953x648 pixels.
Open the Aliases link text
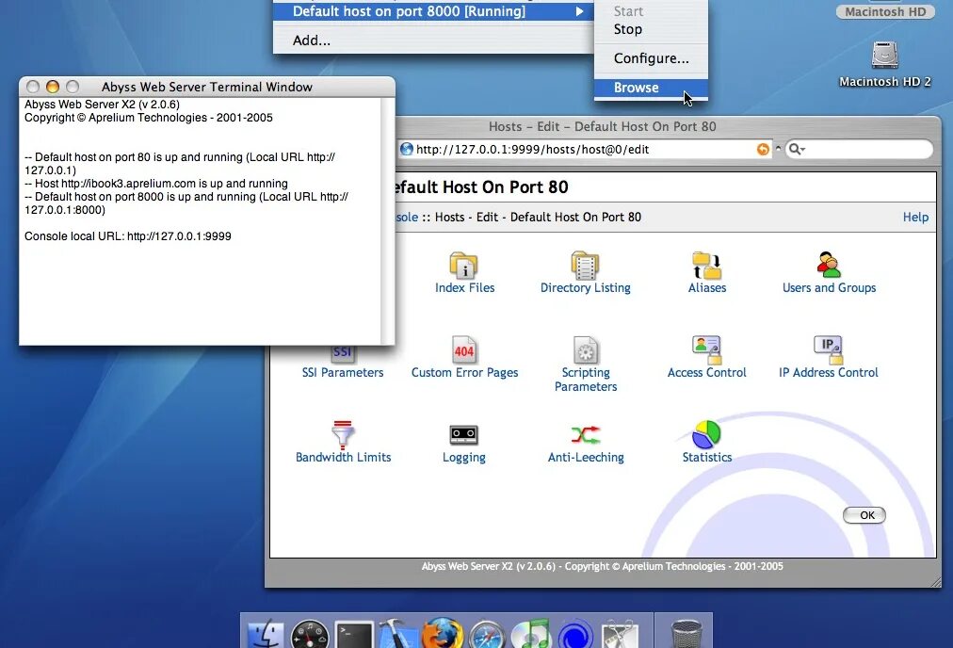point(707,287)
